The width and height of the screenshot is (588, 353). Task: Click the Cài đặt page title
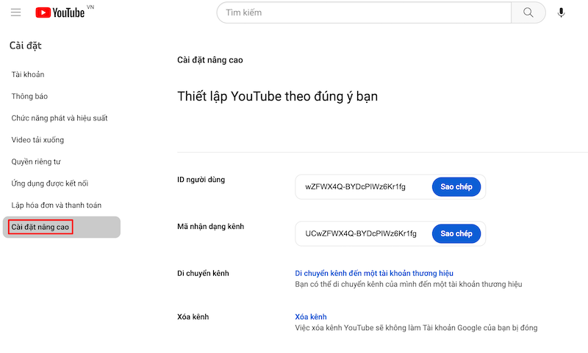tap(26, 46)
